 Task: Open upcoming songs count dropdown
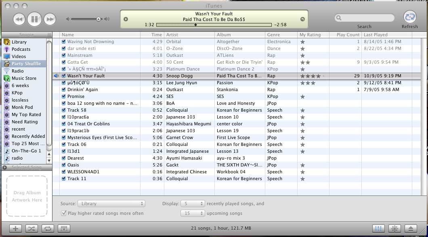pos(193,213)
